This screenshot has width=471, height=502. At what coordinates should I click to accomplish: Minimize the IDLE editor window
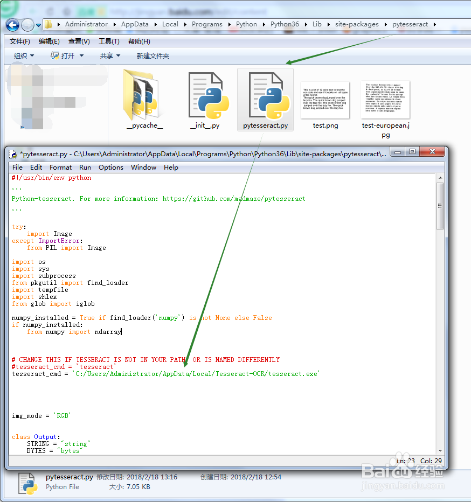point(398,152)
